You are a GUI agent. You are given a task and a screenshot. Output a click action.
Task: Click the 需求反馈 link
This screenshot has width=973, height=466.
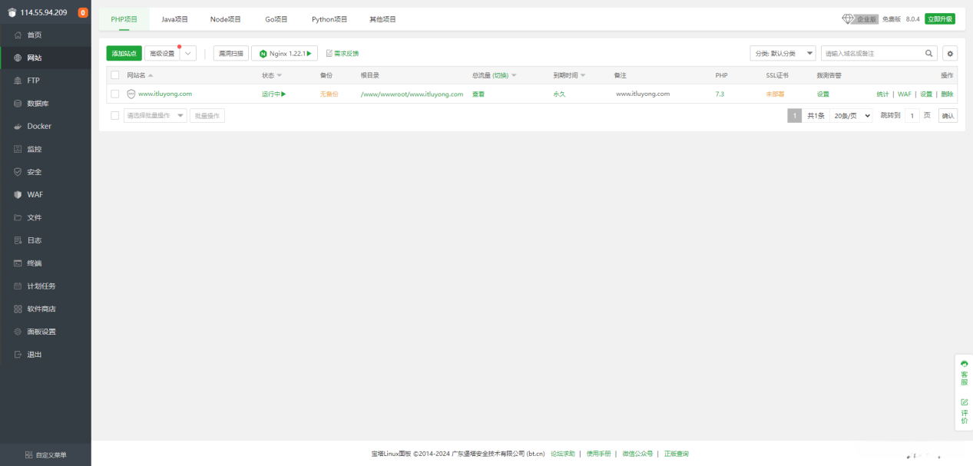click(343, 54)
